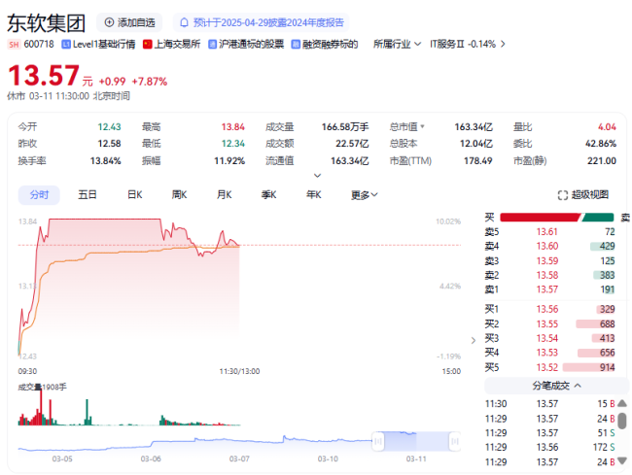
Task: Switch to the 日K chart tab
Action: [x=134, y=195]
